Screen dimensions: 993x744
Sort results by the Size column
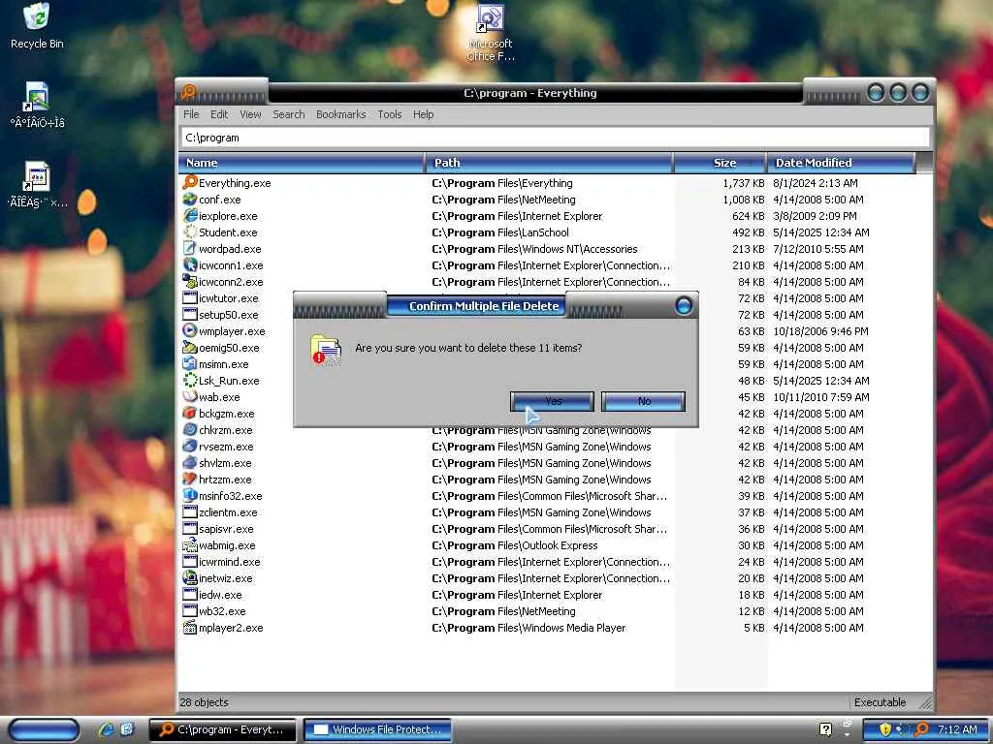pos(720,163)
